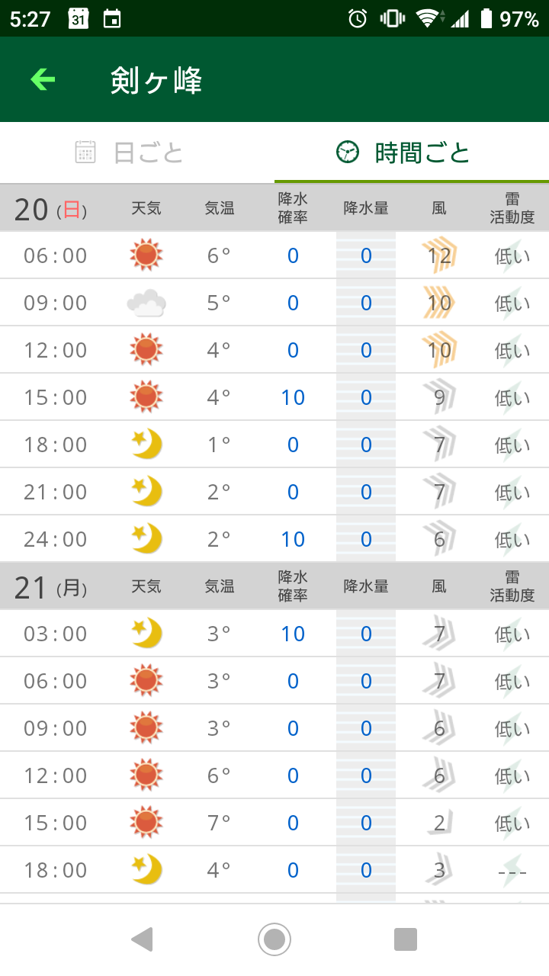Tap the 20 (日) date header
The image size is (549, 976).
[x=50, y=209]
